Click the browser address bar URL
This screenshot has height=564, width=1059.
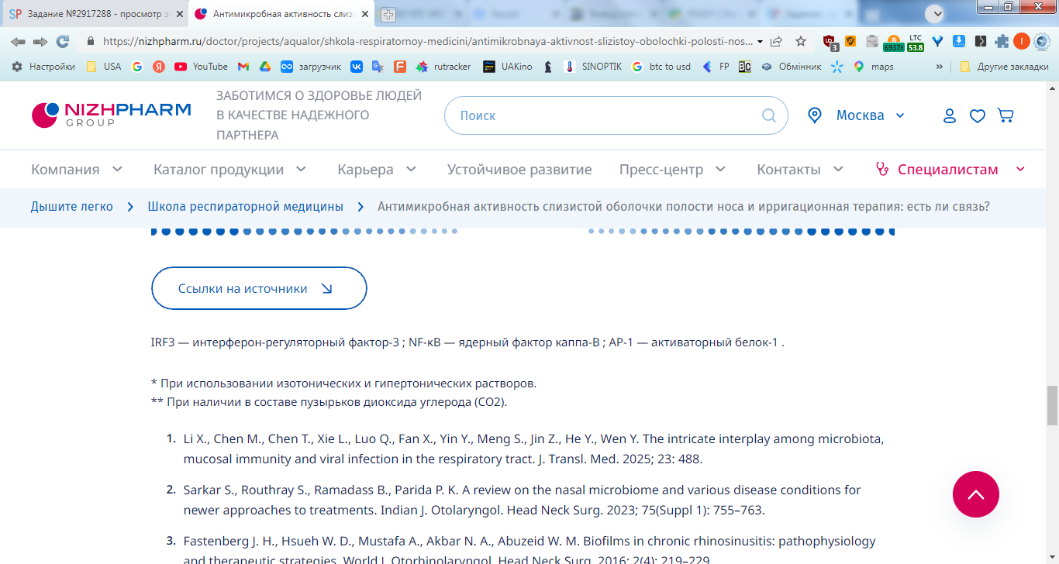tap(426, 41)
